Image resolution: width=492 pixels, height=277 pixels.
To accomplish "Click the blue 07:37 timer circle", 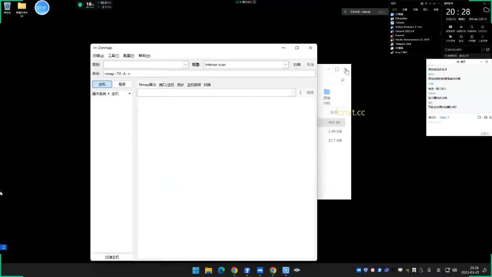I will 42,8.
